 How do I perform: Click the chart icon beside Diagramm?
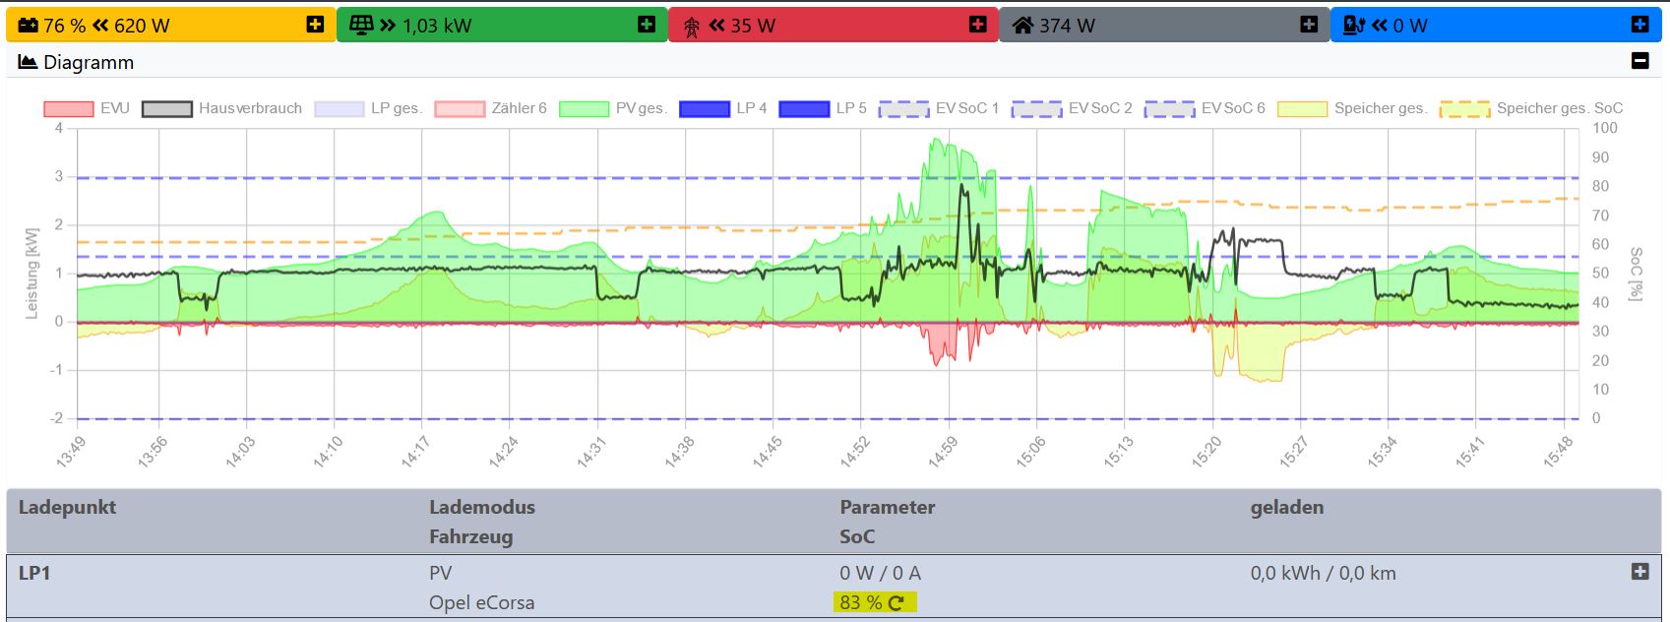point(28,62)
